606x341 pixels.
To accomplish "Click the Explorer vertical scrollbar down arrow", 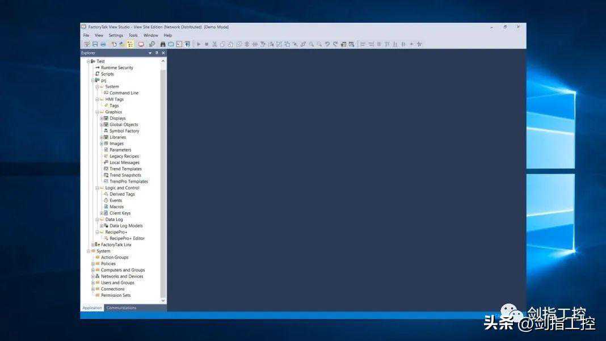I will pos(163,301).
